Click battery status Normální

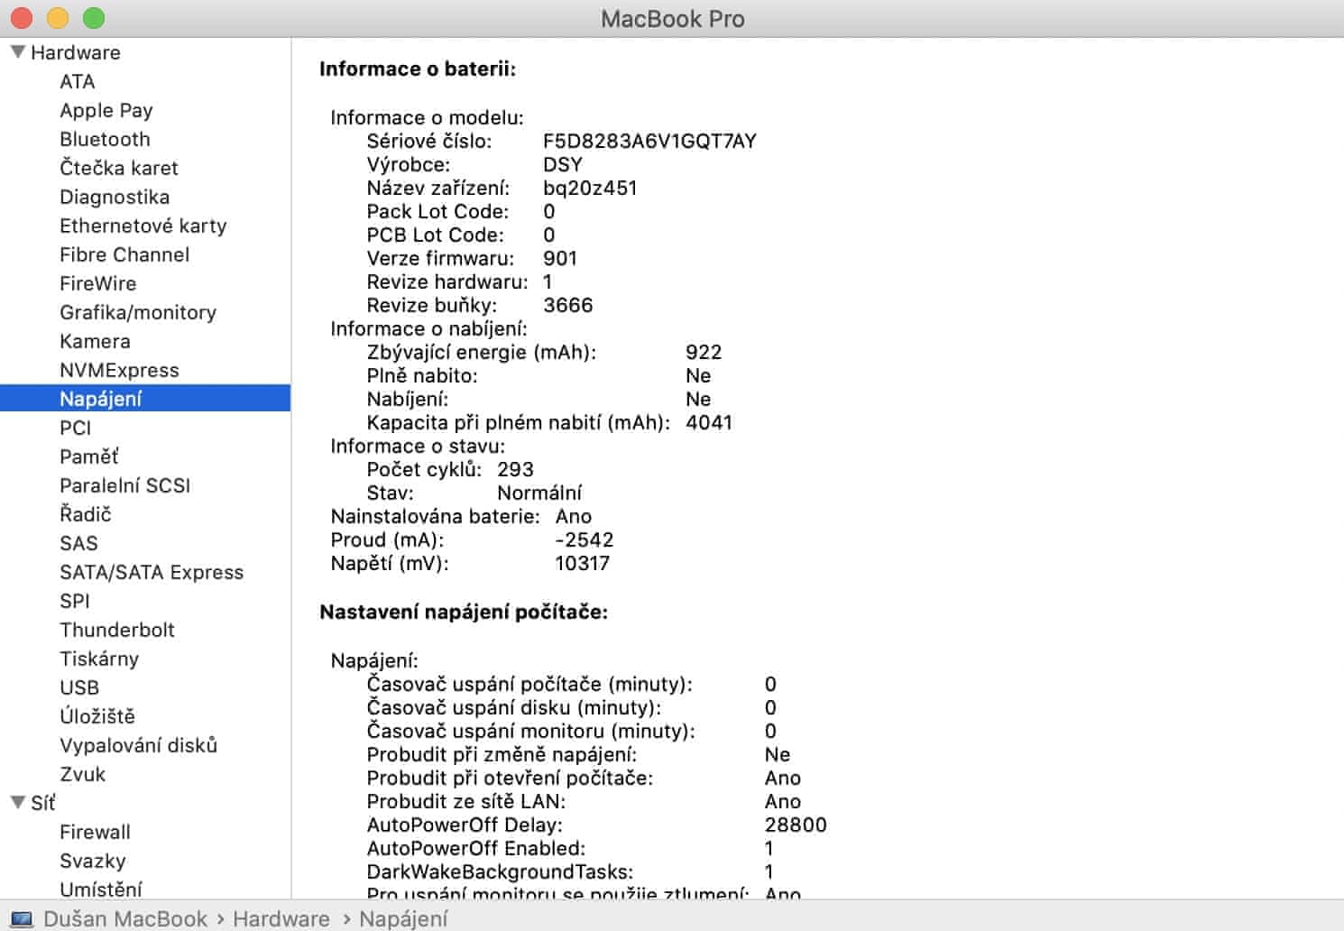pos(539,493)
